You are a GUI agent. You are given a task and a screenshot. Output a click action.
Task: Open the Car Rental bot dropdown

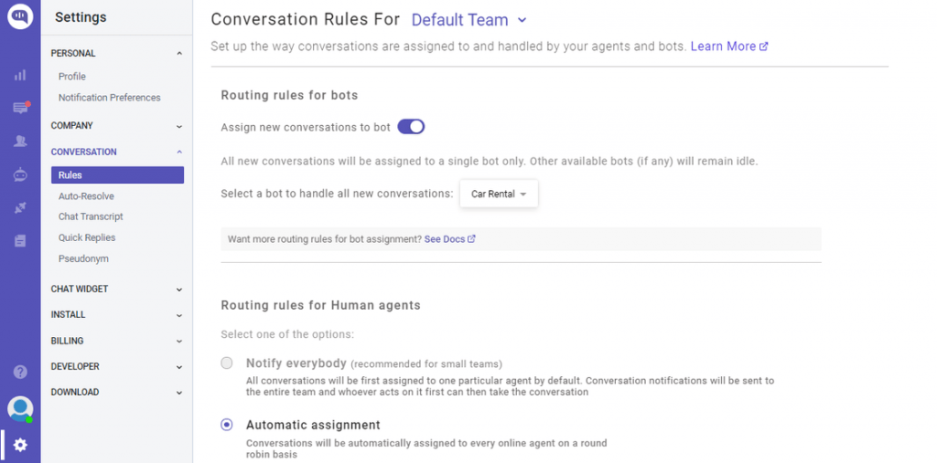pos(499,194)
